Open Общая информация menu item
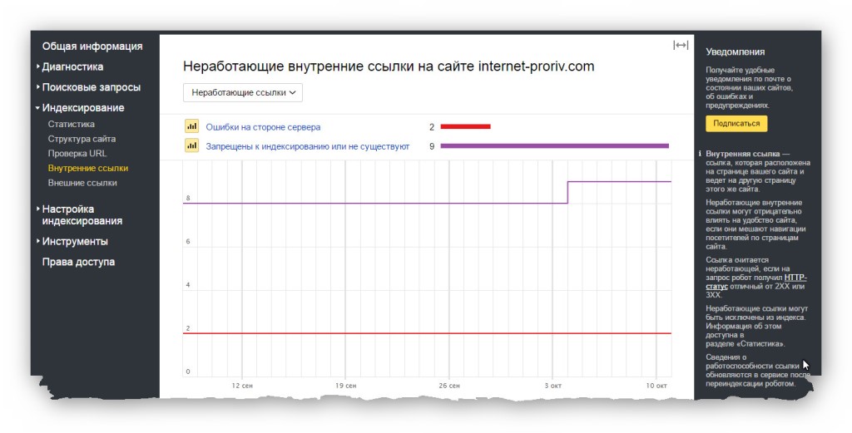This screenshot has height=433, width=852. tap(92, 47)
